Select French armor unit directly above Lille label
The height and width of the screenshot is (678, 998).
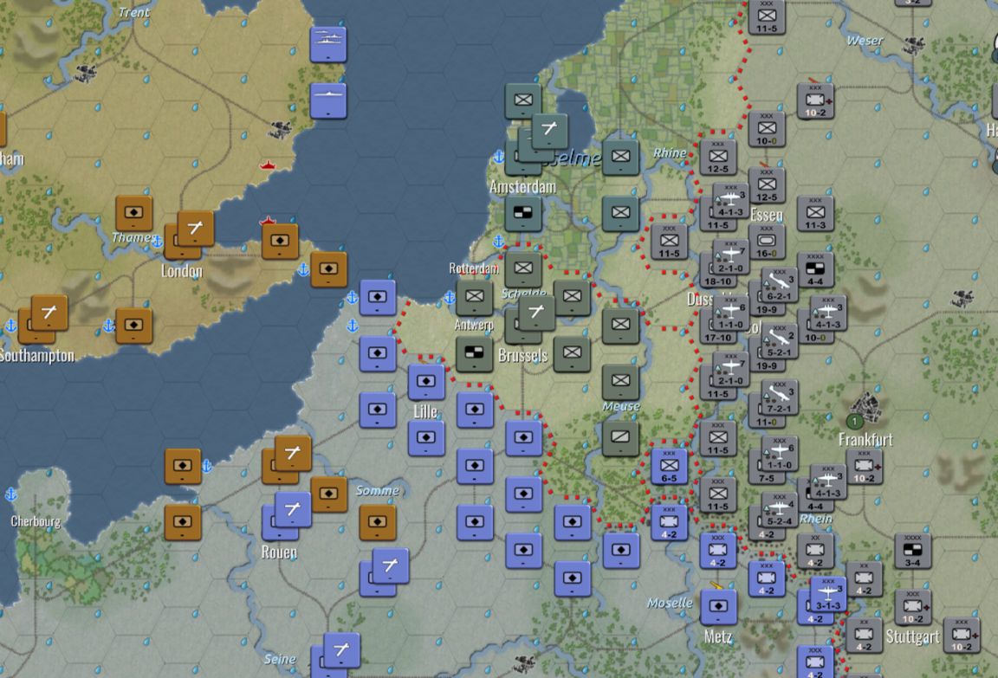[x=426, y=382]
